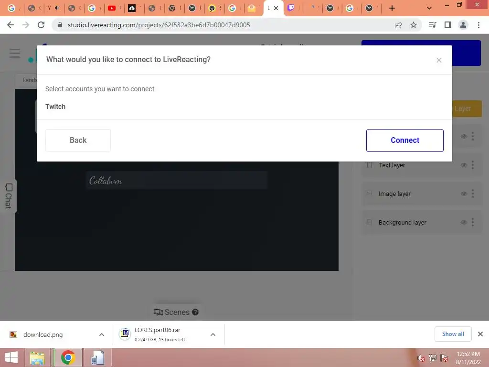This screenshot has height=367, width=489.
Task: Select the Image layer row
Action: [x=422, y=194]
